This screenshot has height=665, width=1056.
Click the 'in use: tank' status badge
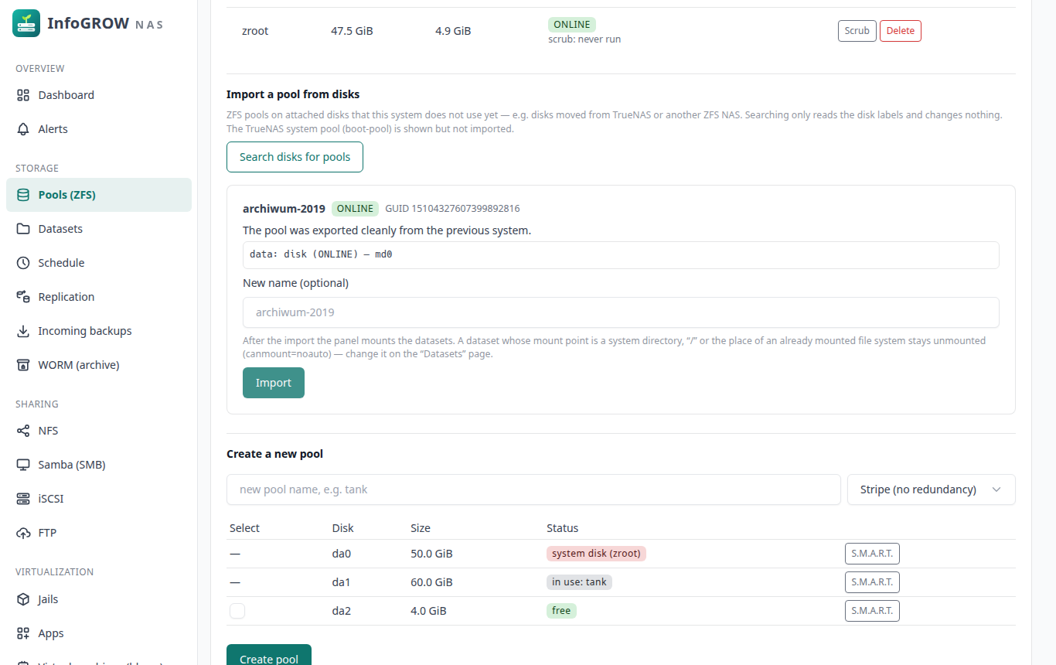click(x=579, y=582)
